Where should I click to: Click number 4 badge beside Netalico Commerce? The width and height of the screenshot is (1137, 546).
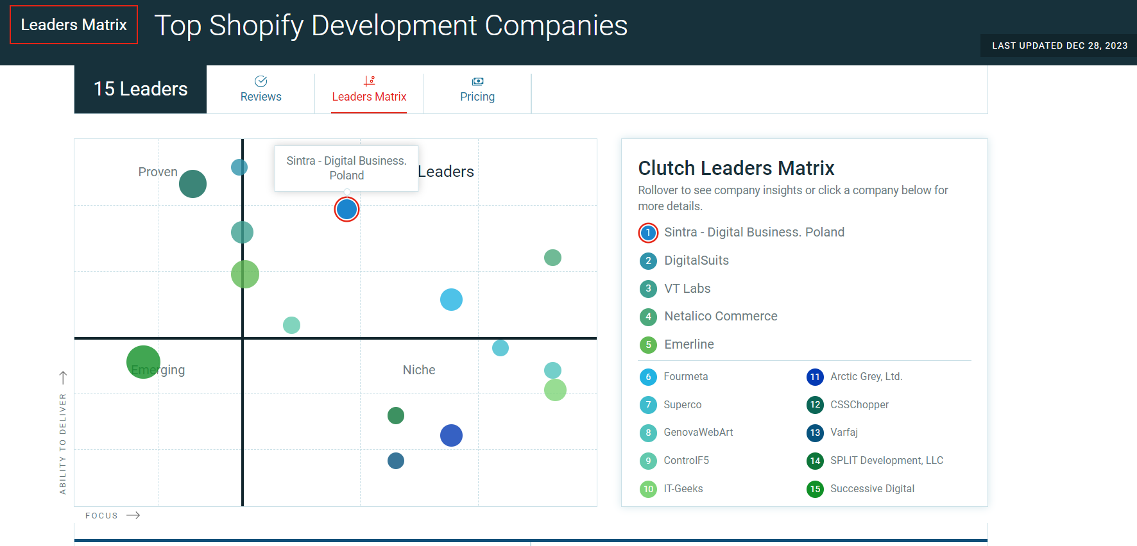pos(648,317)
